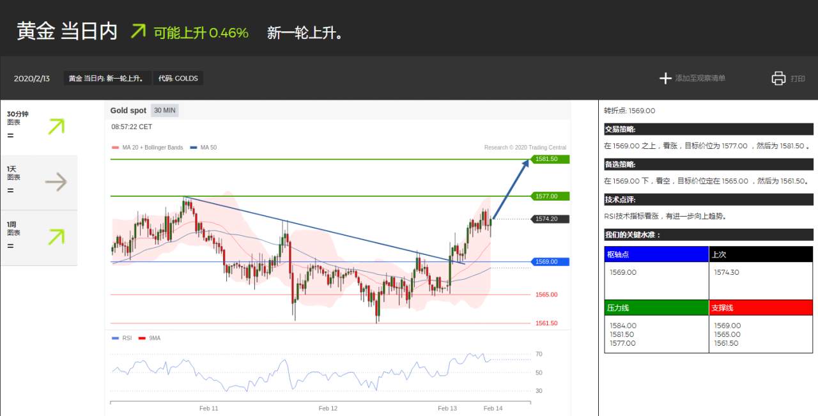Click the 可能上升 0.46% headline text
The image size is (818, 416).
pos(201,33)
